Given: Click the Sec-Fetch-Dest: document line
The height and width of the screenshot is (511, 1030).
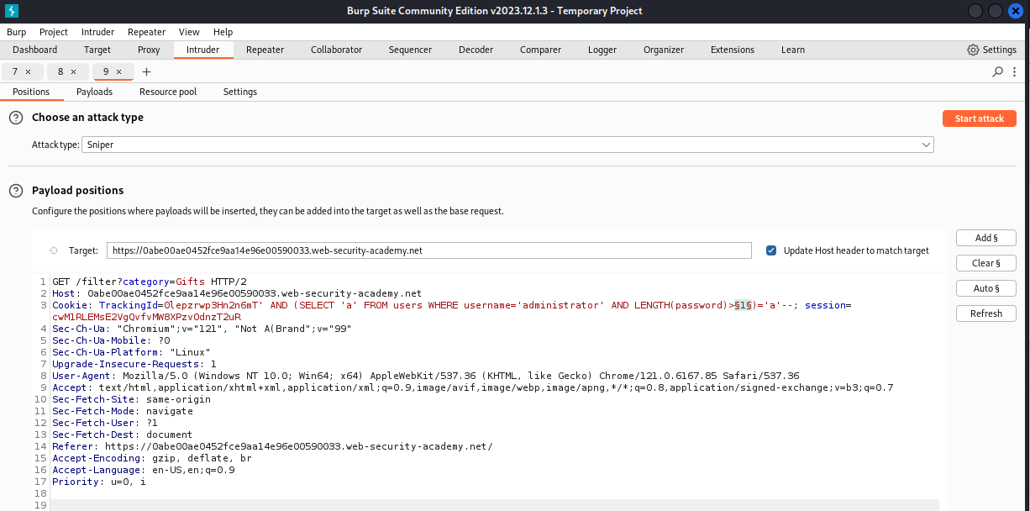Looking at the screenshot, I should click(x=123, y=435).
